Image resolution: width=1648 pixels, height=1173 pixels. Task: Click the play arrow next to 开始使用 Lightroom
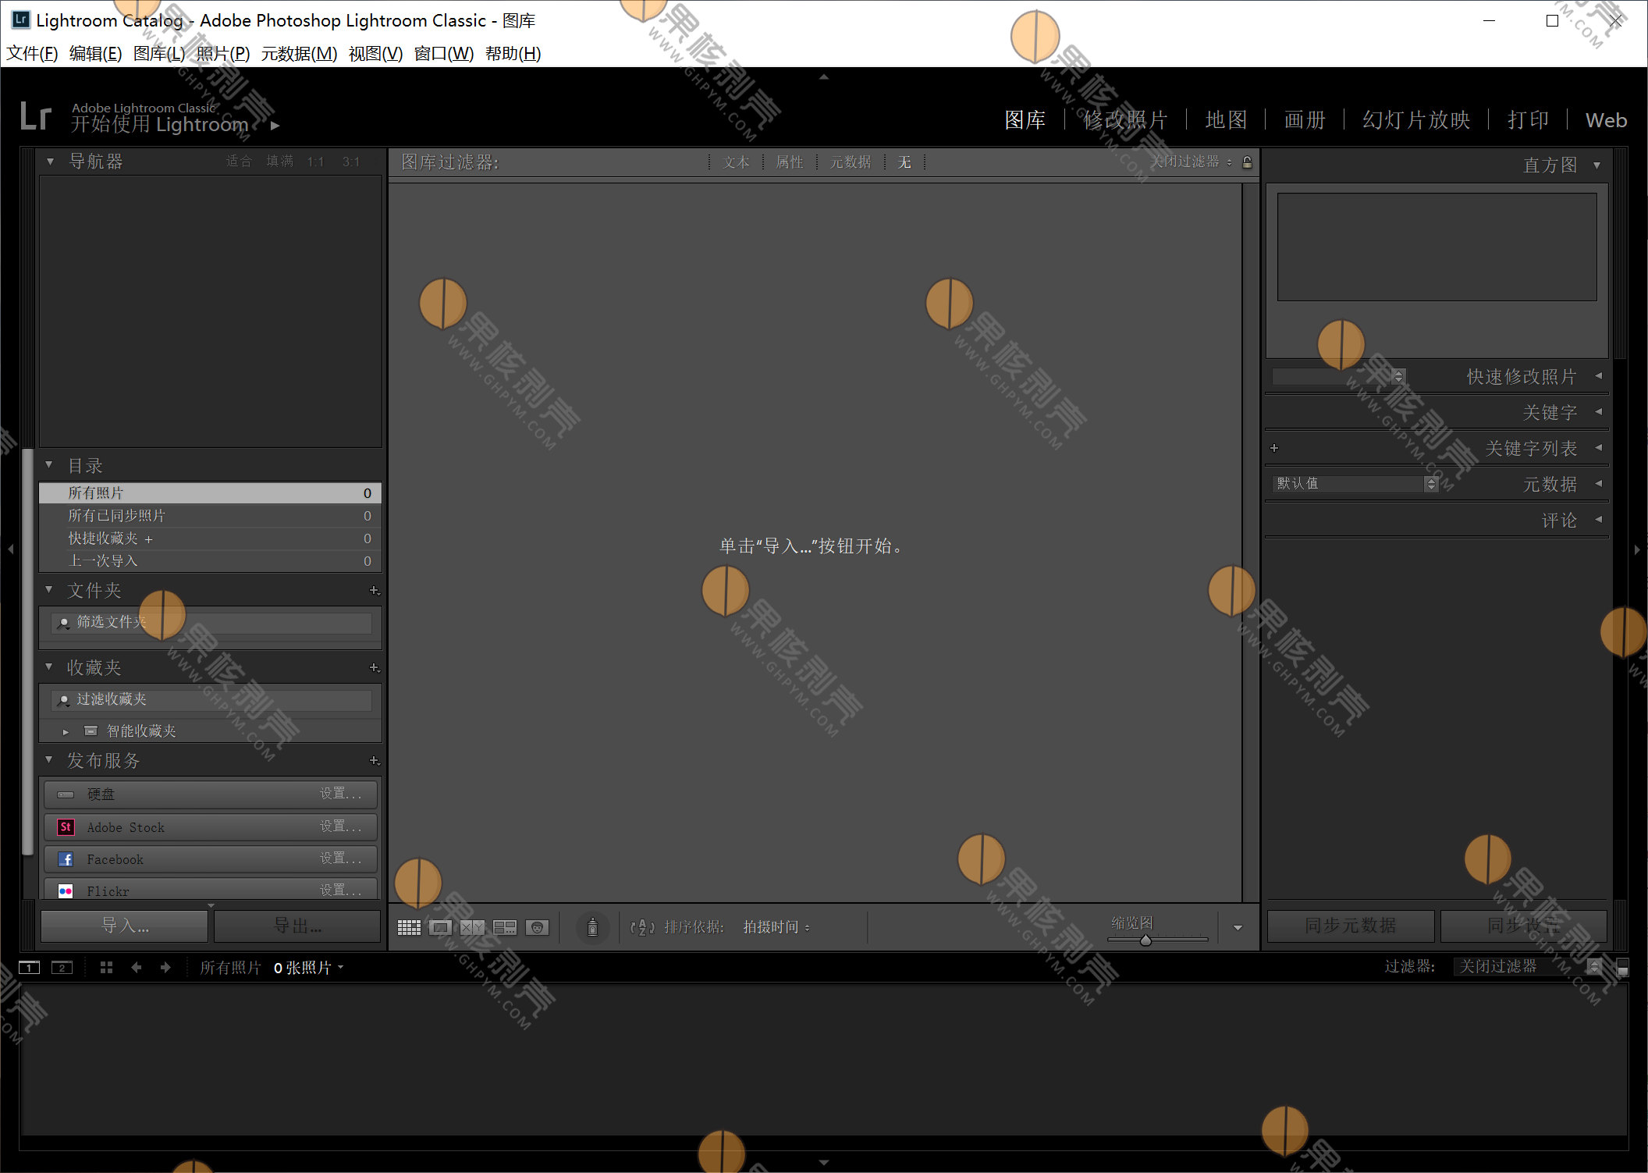tap(275, 125)
